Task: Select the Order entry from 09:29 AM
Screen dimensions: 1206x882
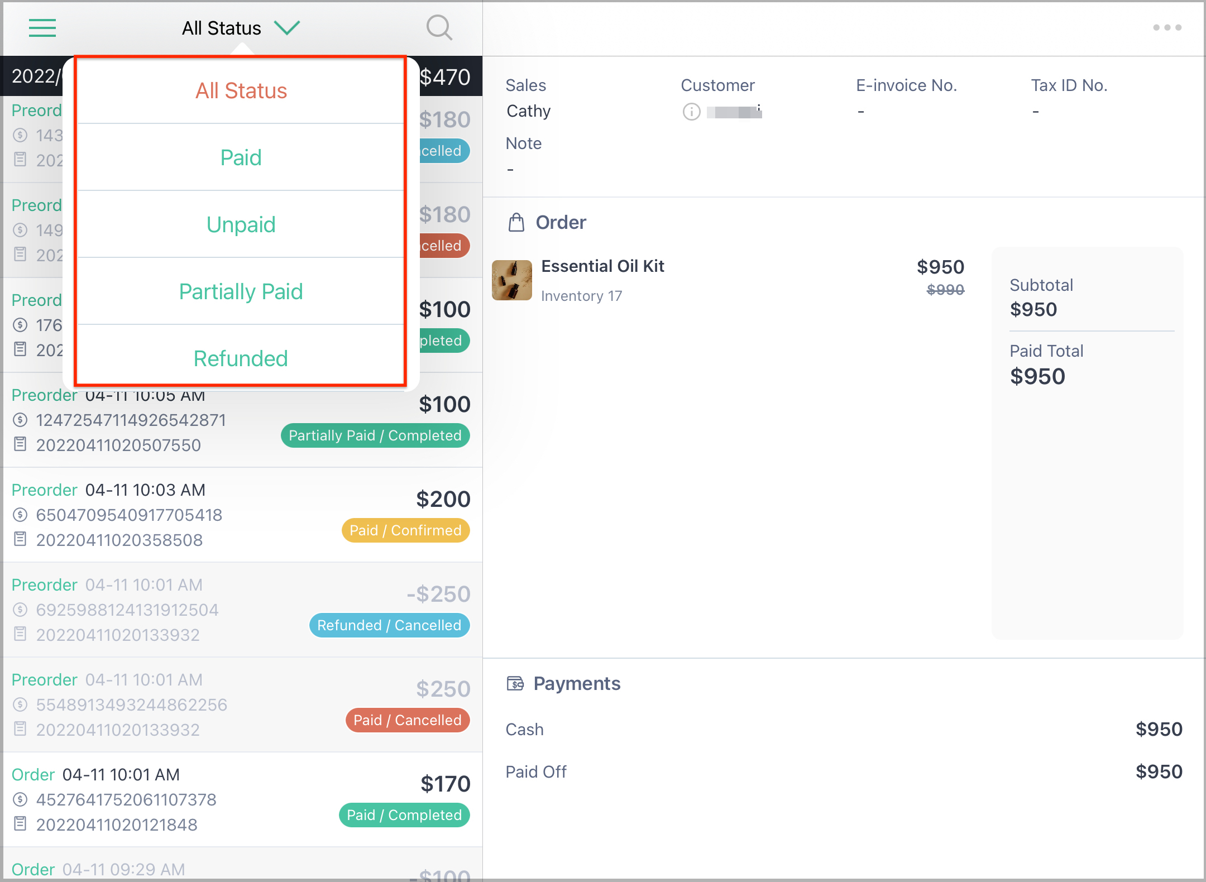Action: [240, 868]
